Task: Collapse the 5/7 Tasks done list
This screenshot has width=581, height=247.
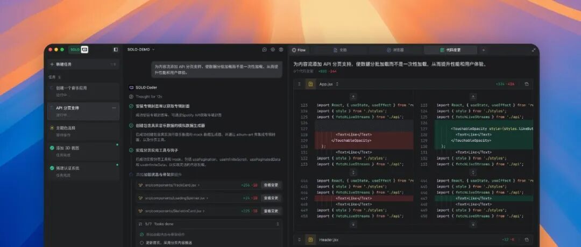Action: click(x=278, y=224)
